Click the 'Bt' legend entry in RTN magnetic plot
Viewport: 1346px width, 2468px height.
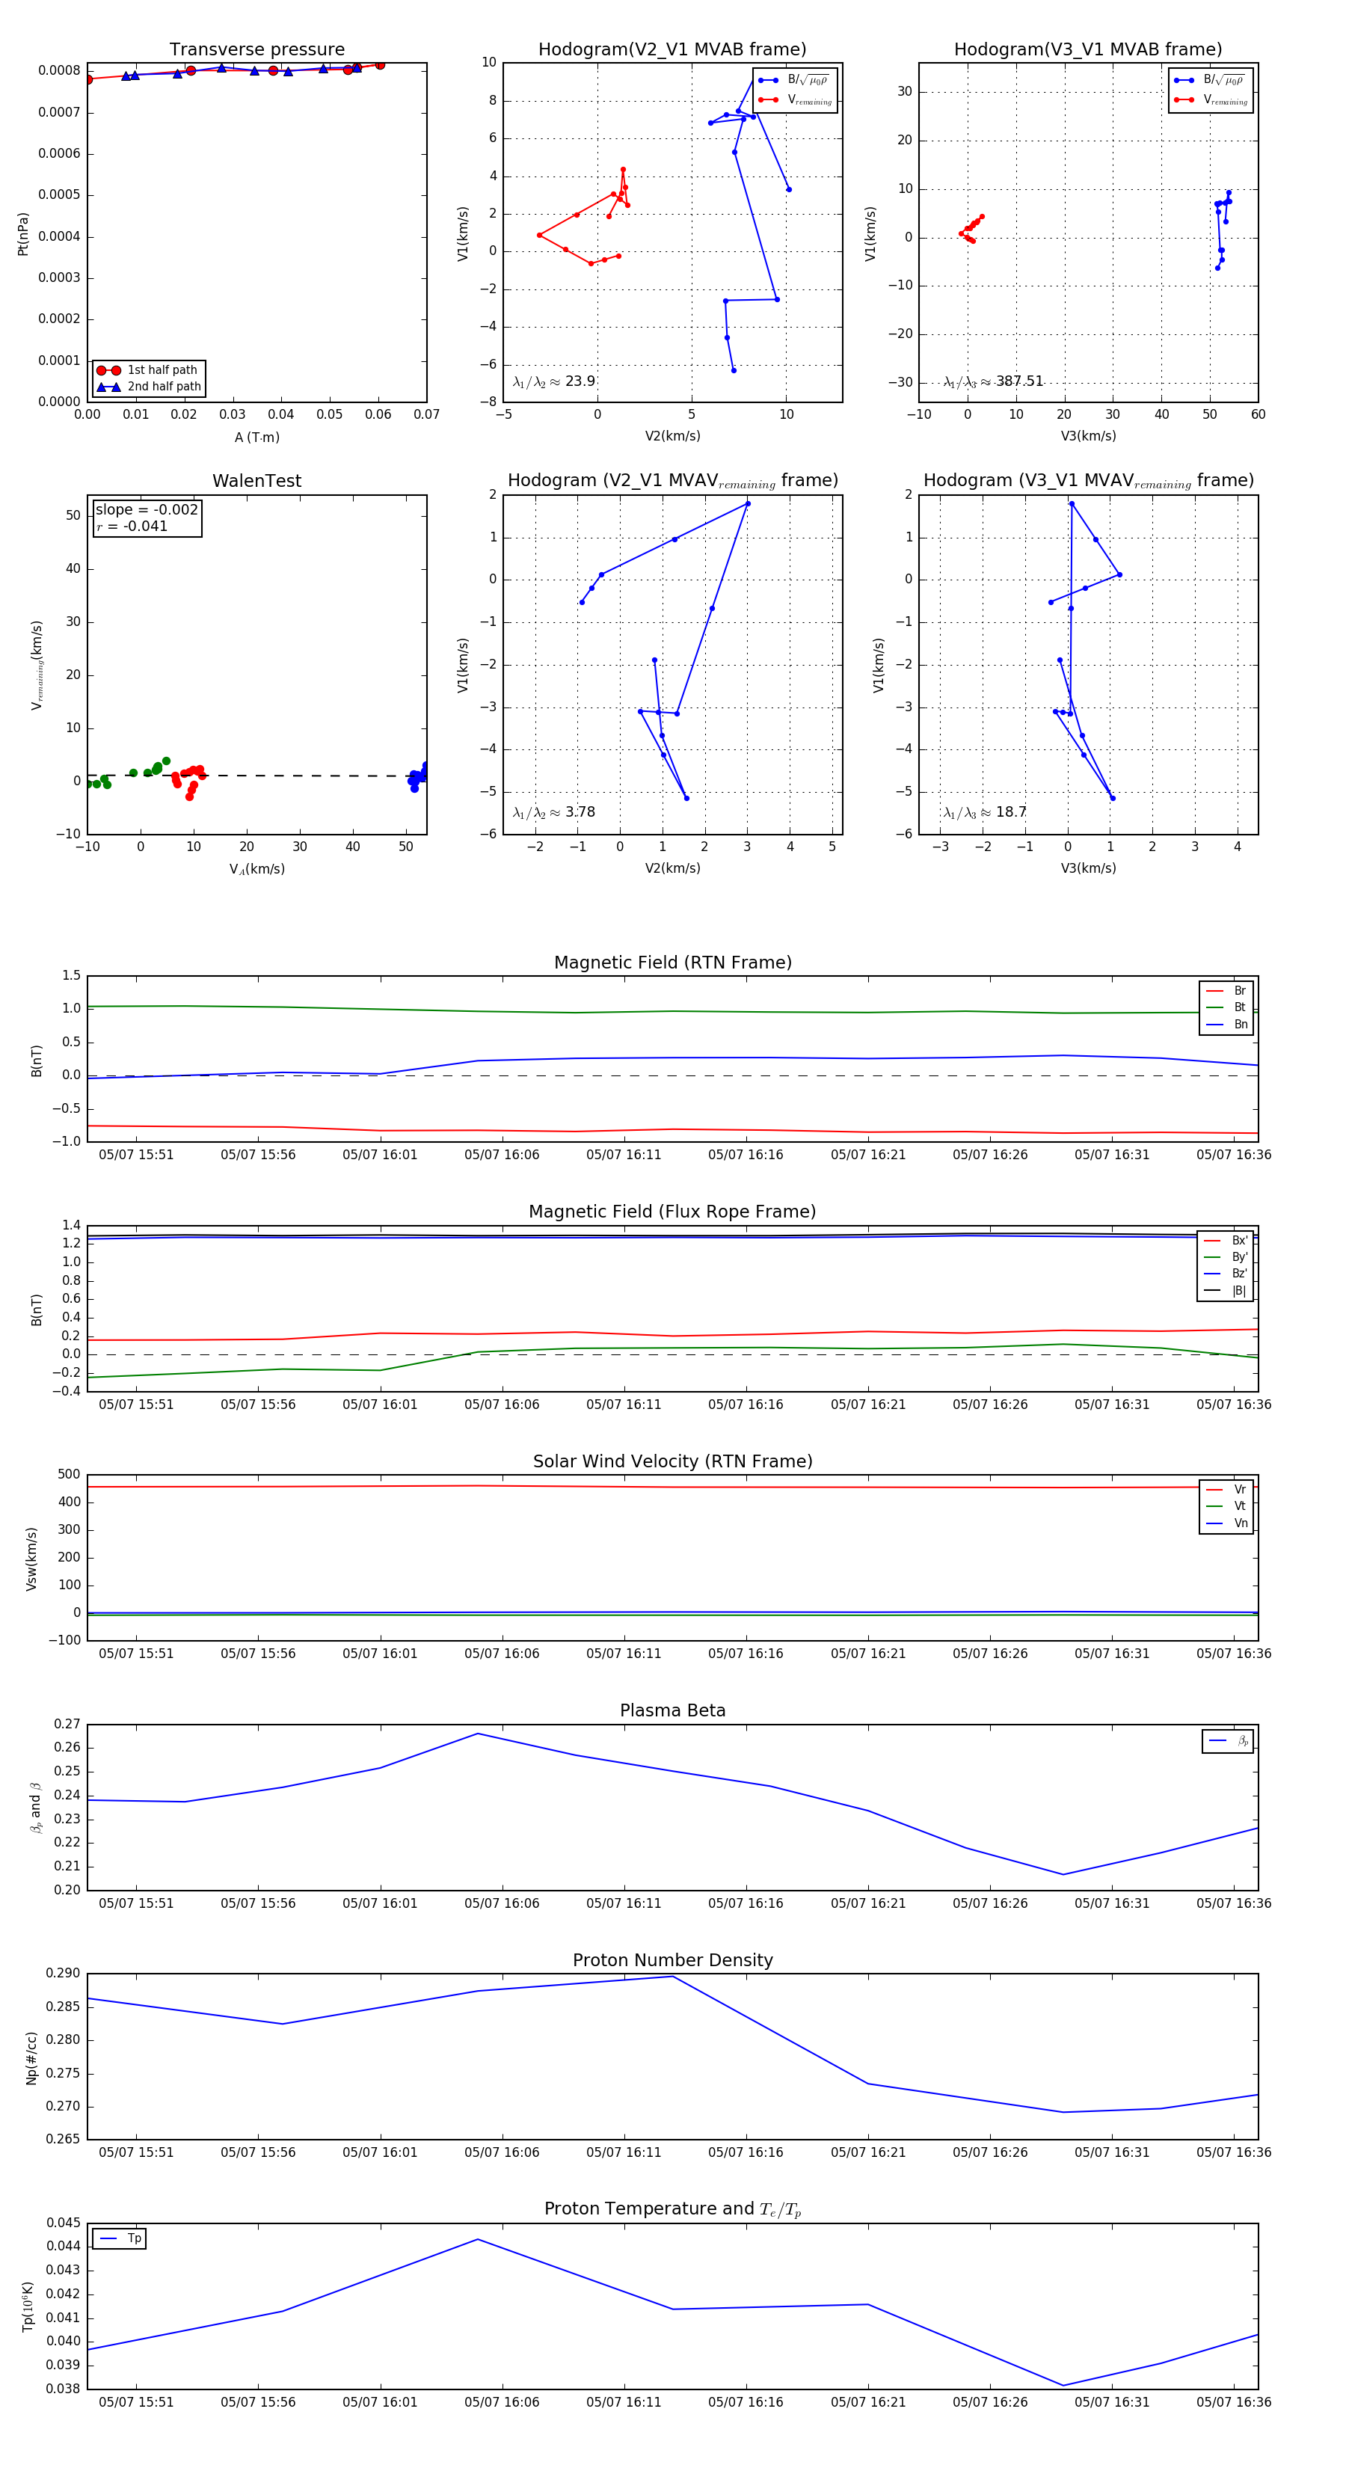click(1226, 1008)
